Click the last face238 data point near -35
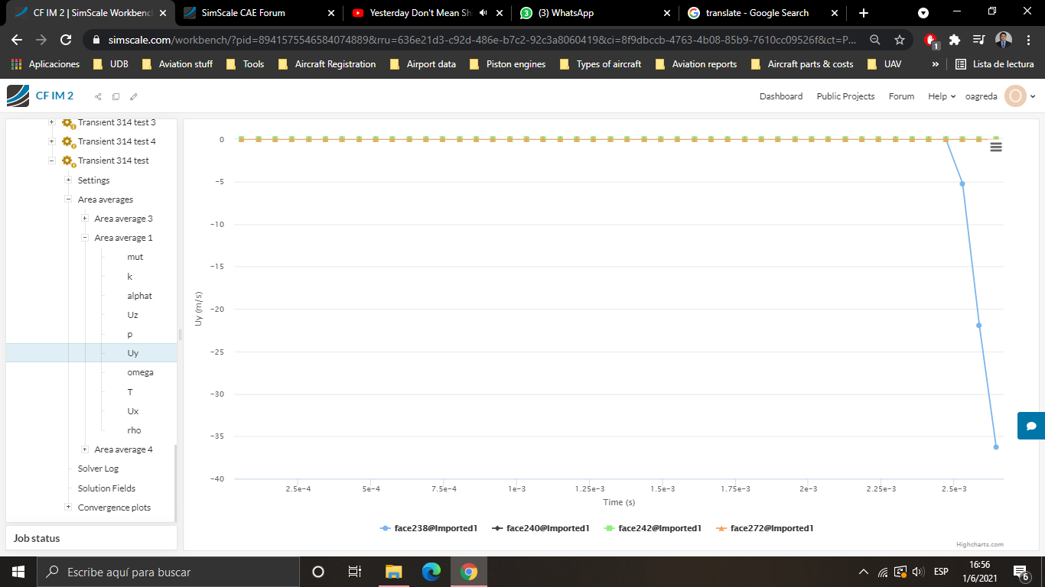Image resolution: width=1045 pixels, height=587 pixels. click(x=996, y=447)
